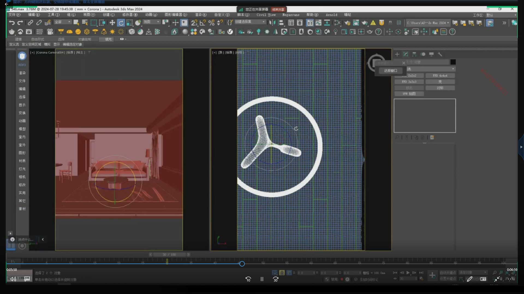Open the 视图 reference coordinate dropdown
The height and width of the screenshot is (294, 524).
point(151,22)
